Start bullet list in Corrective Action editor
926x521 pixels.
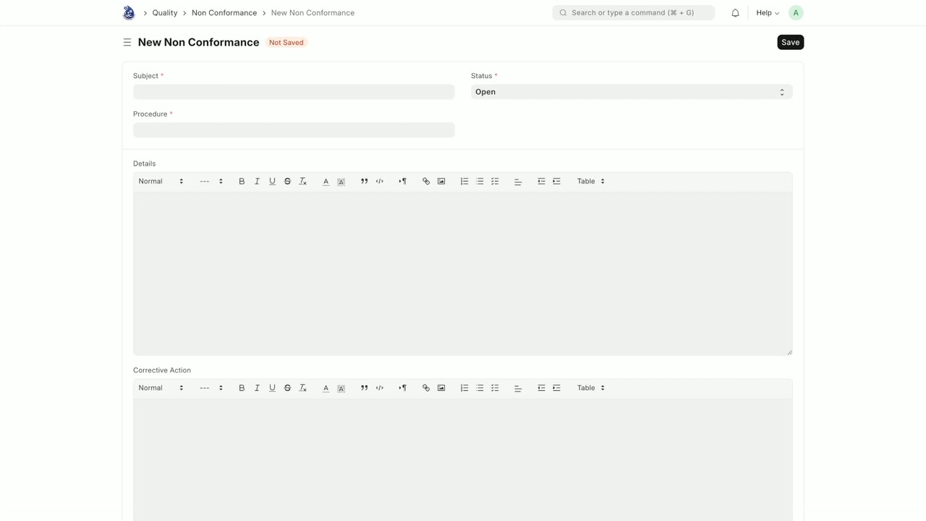pyautogui.click(x=480, y=388)
